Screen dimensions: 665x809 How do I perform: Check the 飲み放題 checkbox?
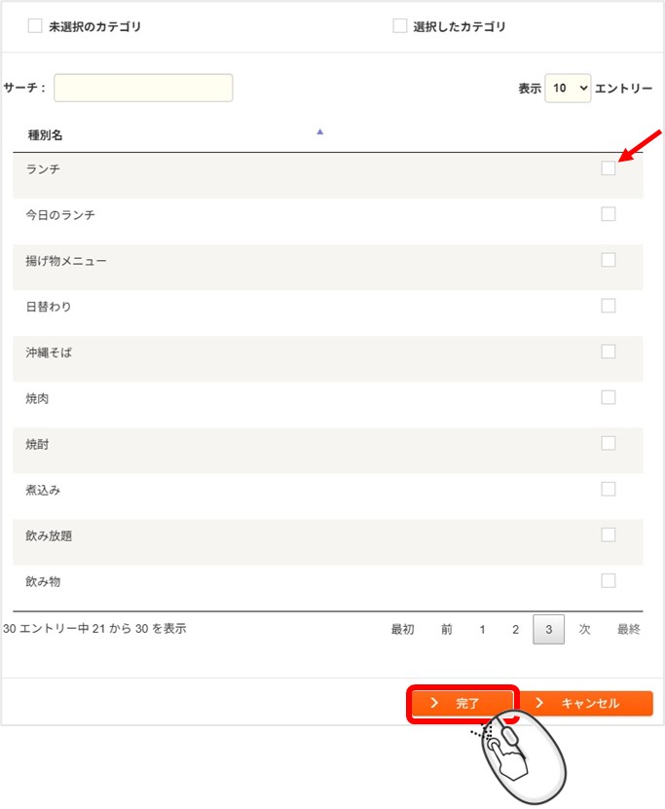click(609, 534)
